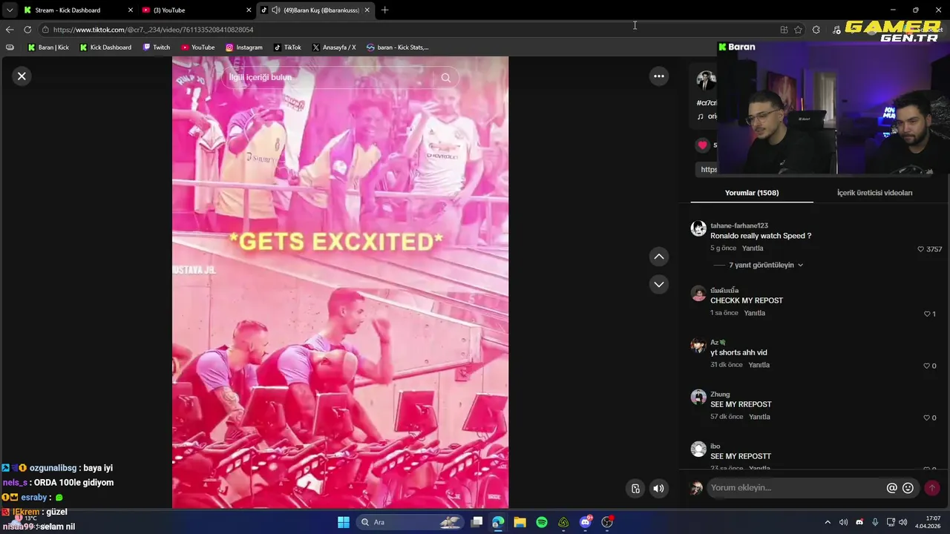Reply to tahane-farhane123's comment via Yanıtla
The image size is (950, 534).
(x=753, y=248)
